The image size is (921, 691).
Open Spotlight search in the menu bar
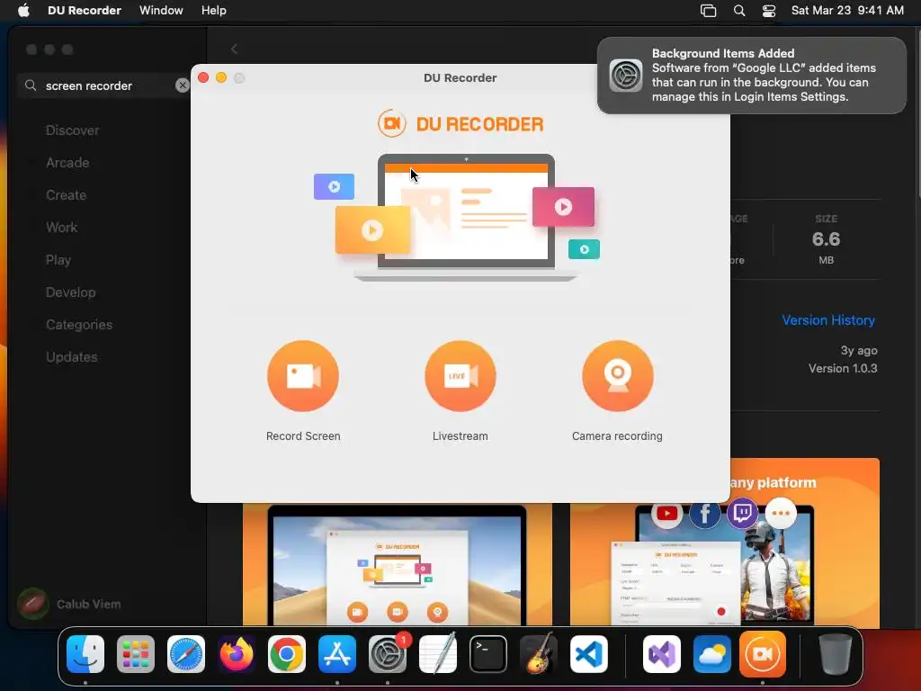[x=739, y=11]
